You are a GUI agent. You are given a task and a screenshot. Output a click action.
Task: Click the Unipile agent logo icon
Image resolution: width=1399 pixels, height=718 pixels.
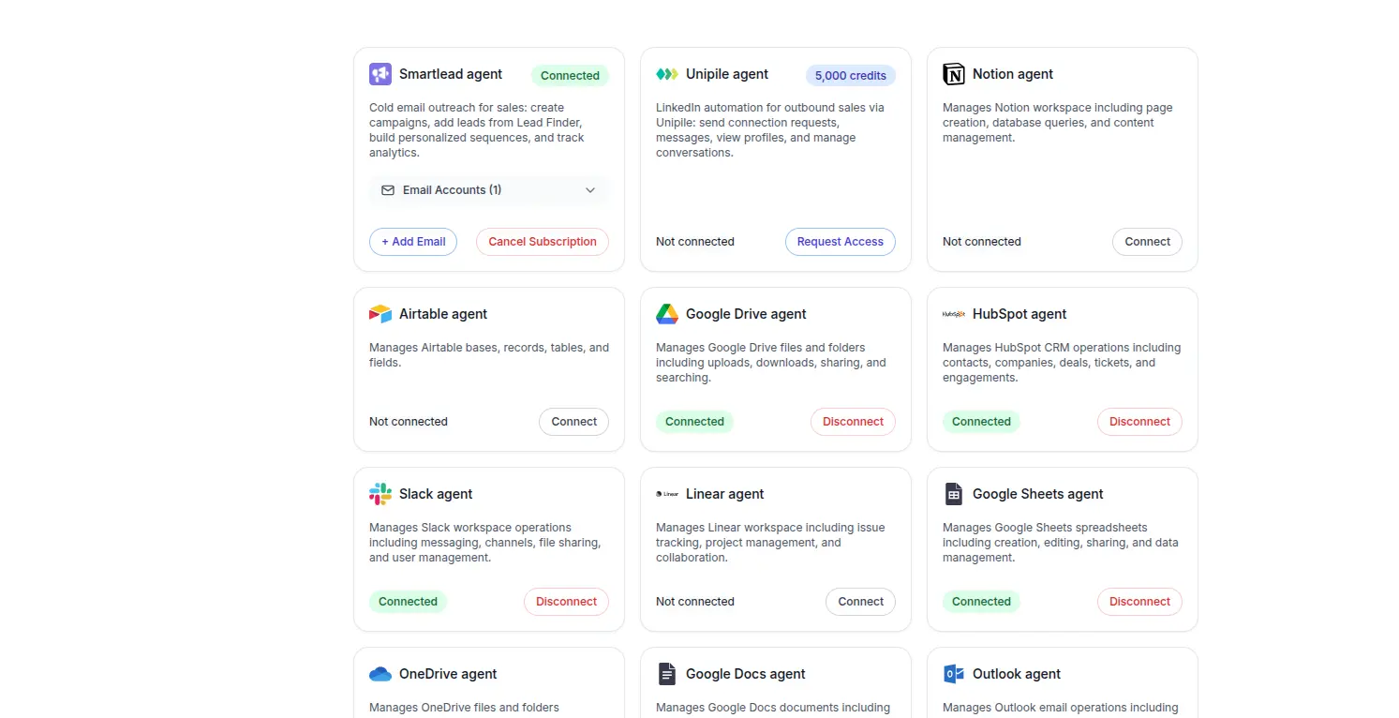point(666,74)
